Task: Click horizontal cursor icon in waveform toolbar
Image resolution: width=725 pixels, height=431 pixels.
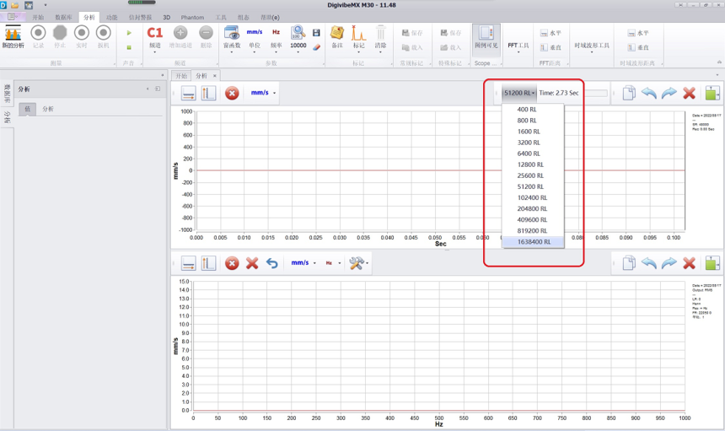Action: (x=189, y=93)
